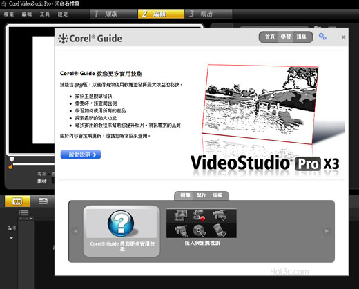Switch to timeline view icon
359x289 pixels.
click(x=43, y=201)
